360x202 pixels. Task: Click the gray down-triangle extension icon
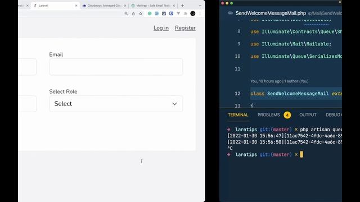coord(178,13)
